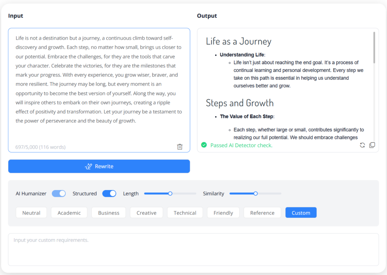Viewport: 387px width, 275px height.
Task: Pick the Creative style option
Action: pos(146,213)
